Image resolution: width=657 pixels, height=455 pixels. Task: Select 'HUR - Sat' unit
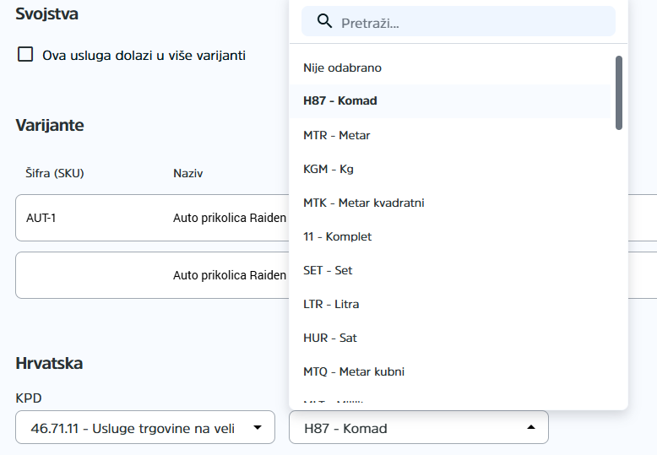[330, 338]
